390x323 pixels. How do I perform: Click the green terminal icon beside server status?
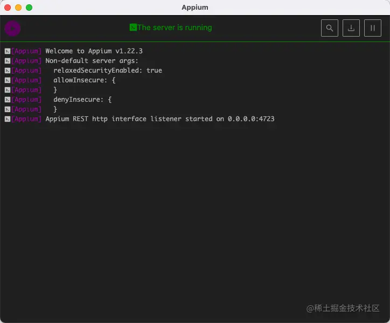133,27
